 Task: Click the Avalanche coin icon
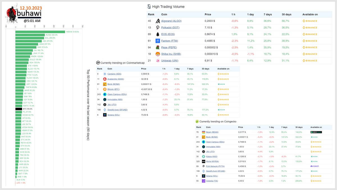[x=105, y=79]
